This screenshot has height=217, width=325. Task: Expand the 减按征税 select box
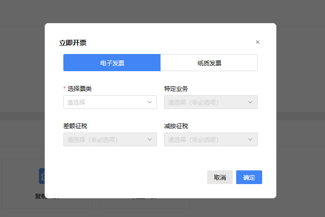206,139
